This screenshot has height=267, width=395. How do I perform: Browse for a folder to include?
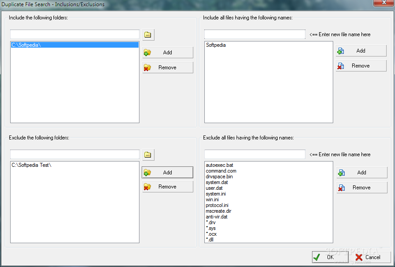pos(148,35)
